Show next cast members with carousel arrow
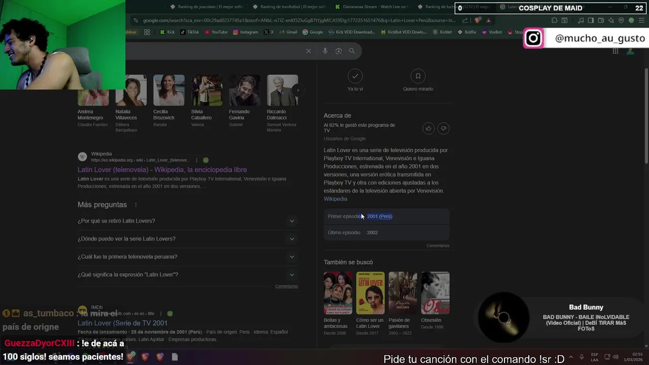 298,90
